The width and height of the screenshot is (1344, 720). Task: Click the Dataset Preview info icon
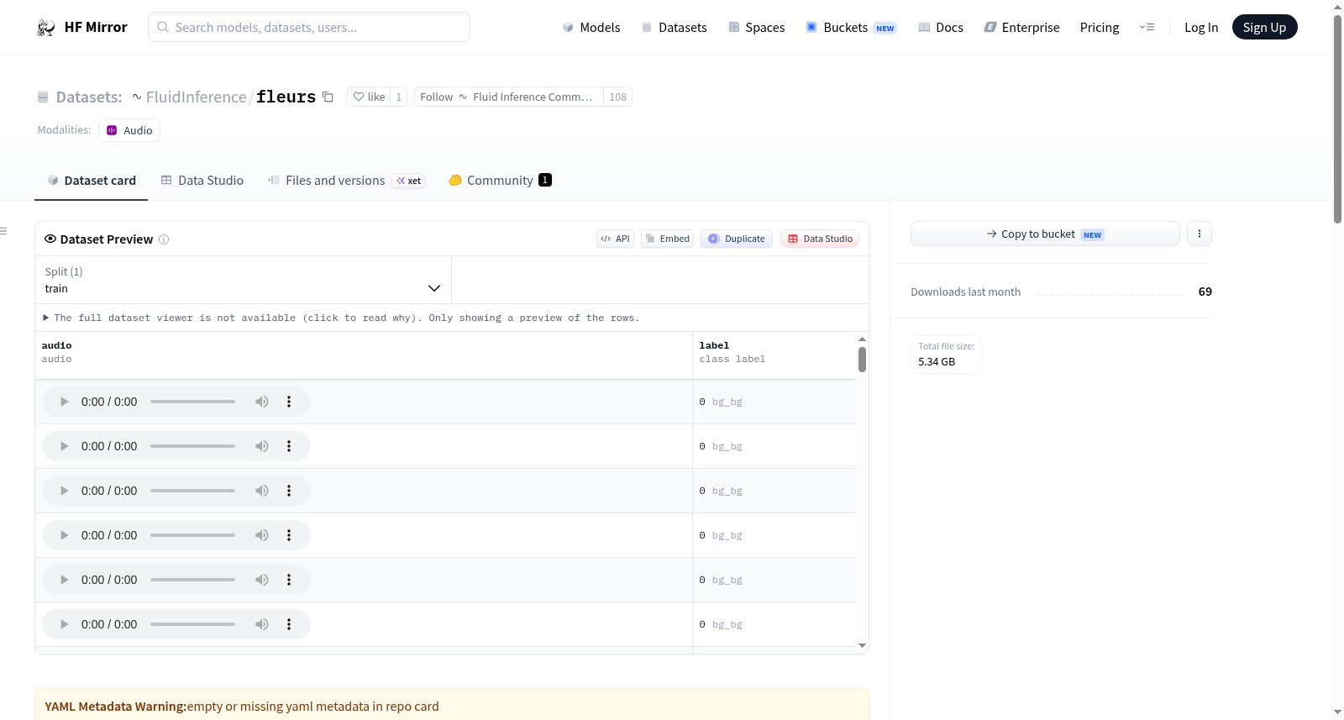point(164,239)
